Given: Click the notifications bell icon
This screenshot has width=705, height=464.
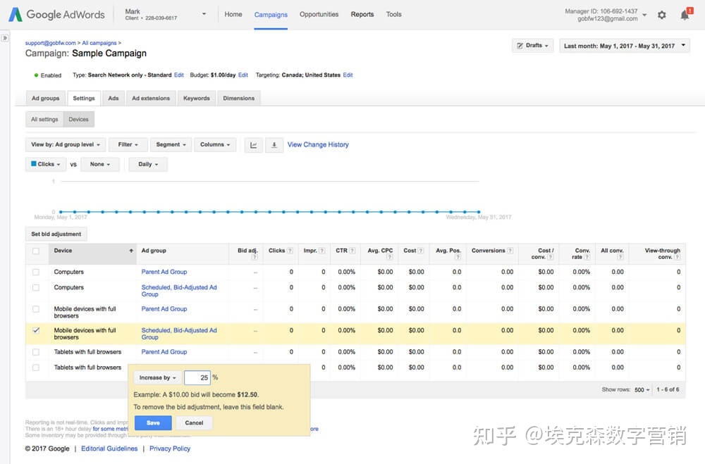Looking at the screenshot, I should point(685,15).
